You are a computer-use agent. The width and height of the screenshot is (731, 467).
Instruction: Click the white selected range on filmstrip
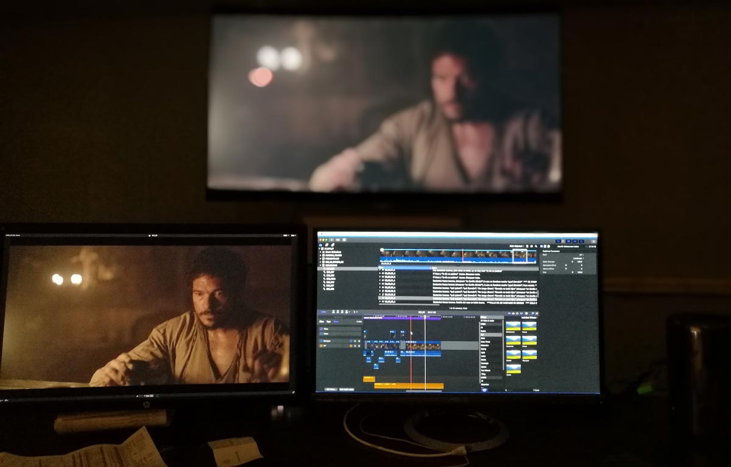pyautogui.click(x=520, y=256)
